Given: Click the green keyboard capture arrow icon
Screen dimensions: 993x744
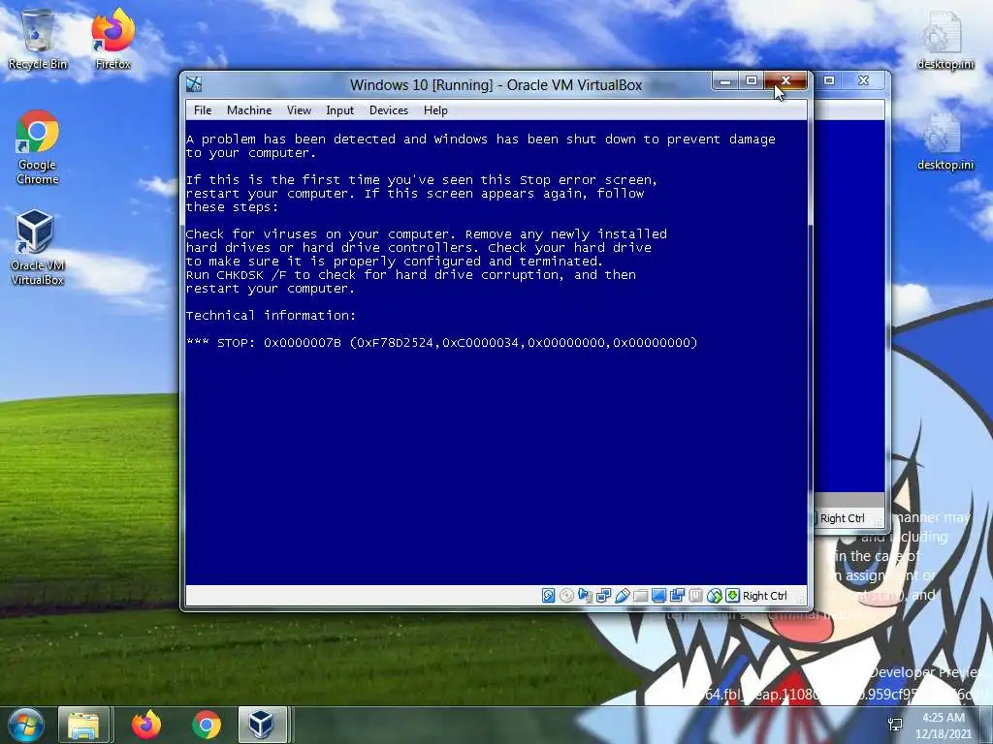Looking at the screenshot, I should pos(733,596).
